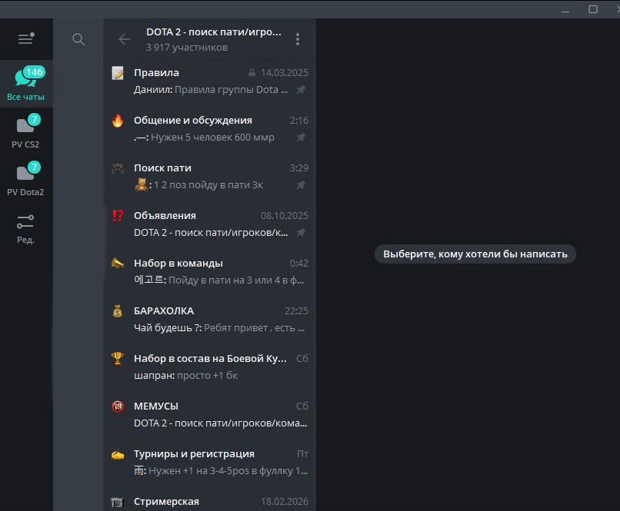Click 'Выберите, кому хотели бы написать' label
The width and height of the screenshot is (620, 511).
[x=475, y=254]
